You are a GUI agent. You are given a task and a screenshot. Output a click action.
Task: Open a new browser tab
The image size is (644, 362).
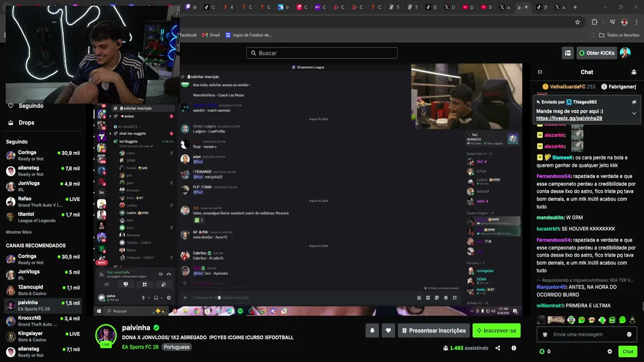575,7
